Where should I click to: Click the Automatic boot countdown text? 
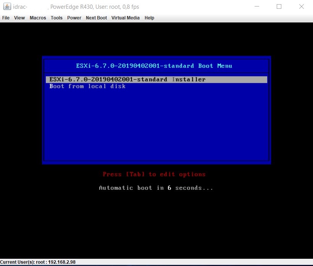(x=156, y=188)
